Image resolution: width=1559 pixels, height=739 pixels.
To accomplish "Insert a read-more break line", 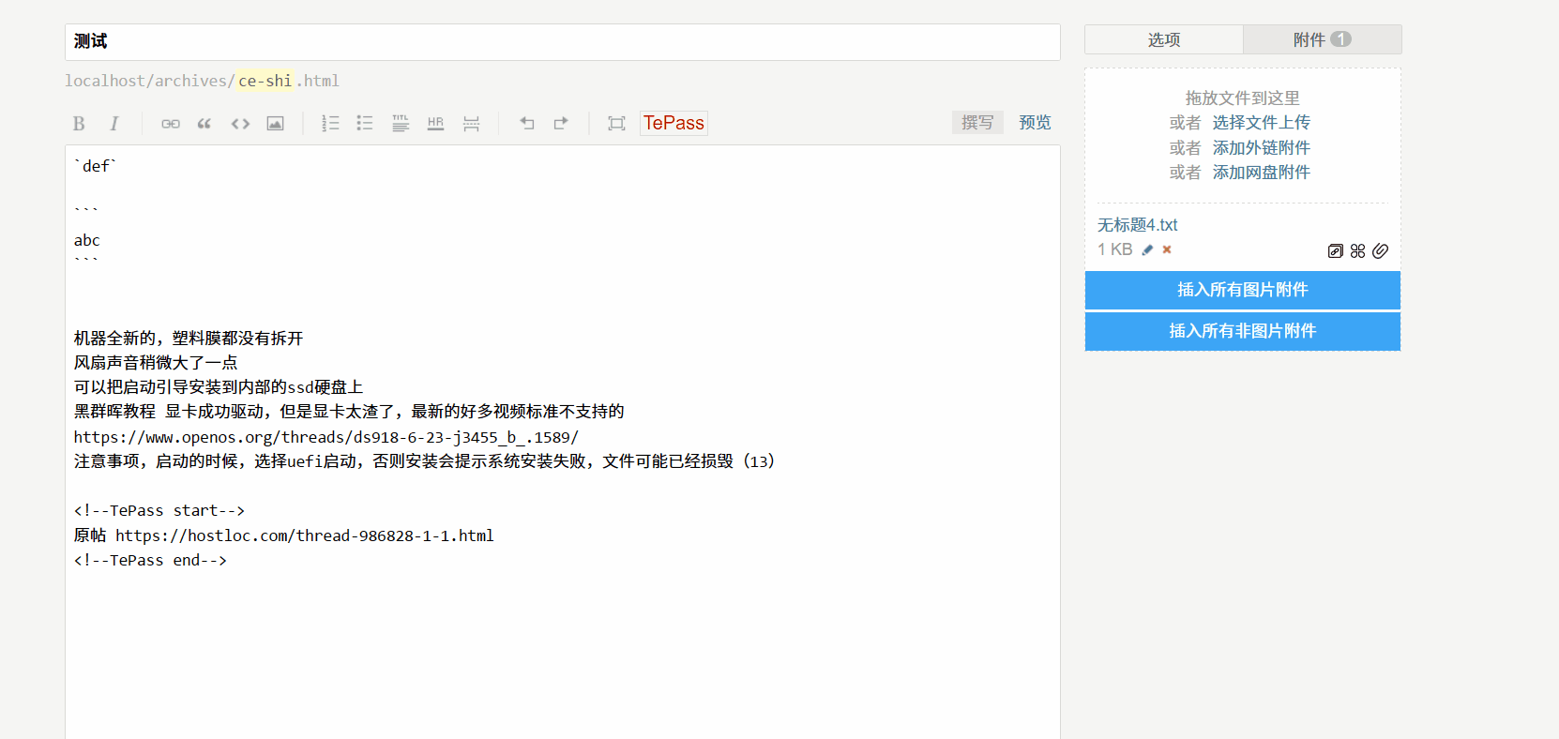I will pos(471,124).
